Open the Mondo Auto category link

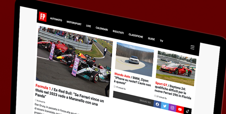click(122, 75)
